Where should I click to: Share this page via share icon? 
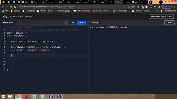point(129,7)
